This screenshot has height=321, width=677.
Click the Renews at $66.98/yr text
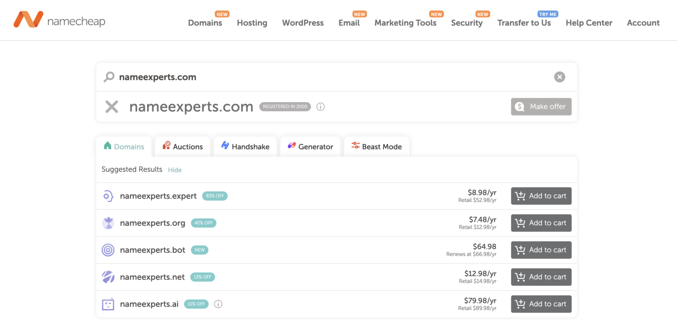[x=471, y=254]
